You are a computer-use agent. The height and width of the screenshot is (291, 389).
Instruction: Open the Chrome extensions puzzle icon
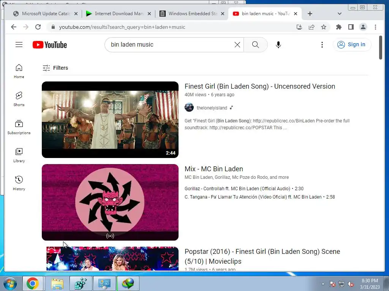tap(338, 27)
